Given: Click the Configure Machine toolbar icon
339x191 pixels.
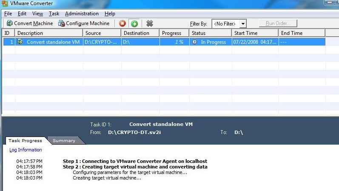Looking at the screenshot, I should point(62,23).
